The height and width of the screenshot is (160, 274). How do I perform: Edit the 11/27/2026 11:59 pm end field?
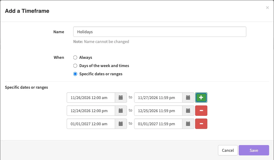pos(158,98)
